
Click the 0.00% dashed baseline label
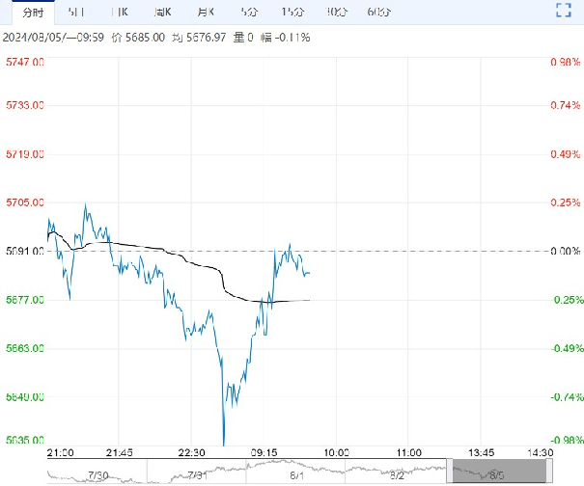click(x=561, y=252)
